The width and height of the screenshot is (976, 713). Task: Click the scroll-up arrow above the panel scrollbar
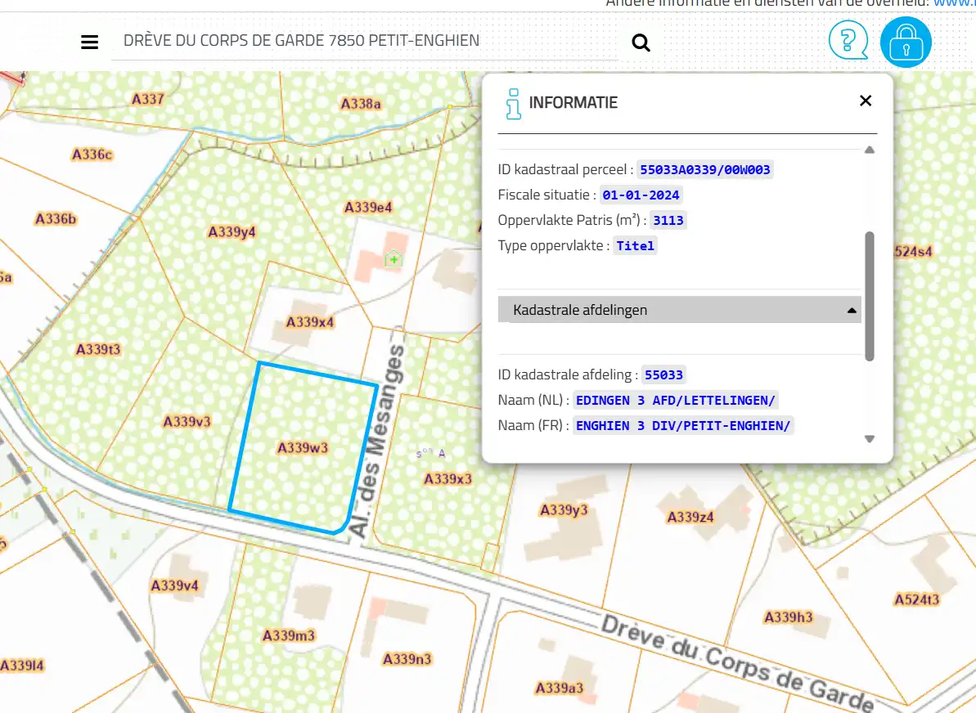(x=870, y=149)
